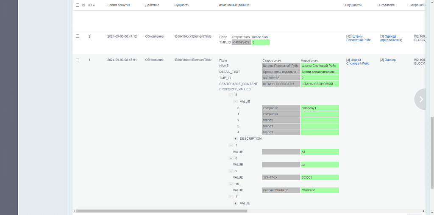Viewport: 434px width, 215px height.
Task: Click the right scroll arrow circle button
Action: coord(421,99)
